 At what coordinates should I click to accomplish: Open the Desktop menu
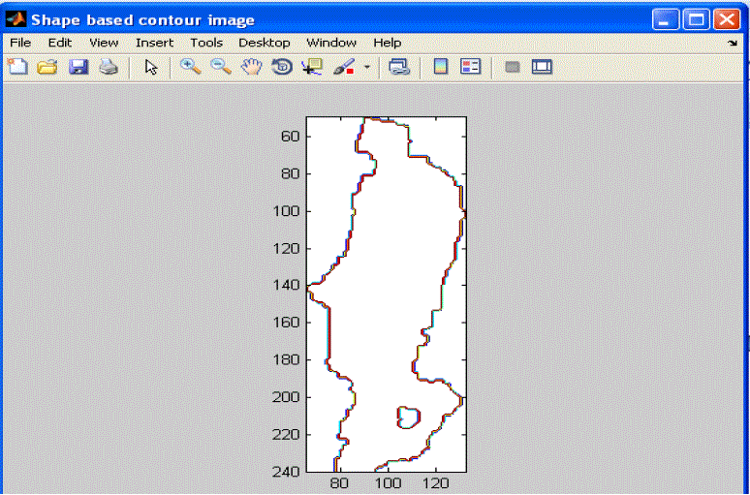(265, 43)
